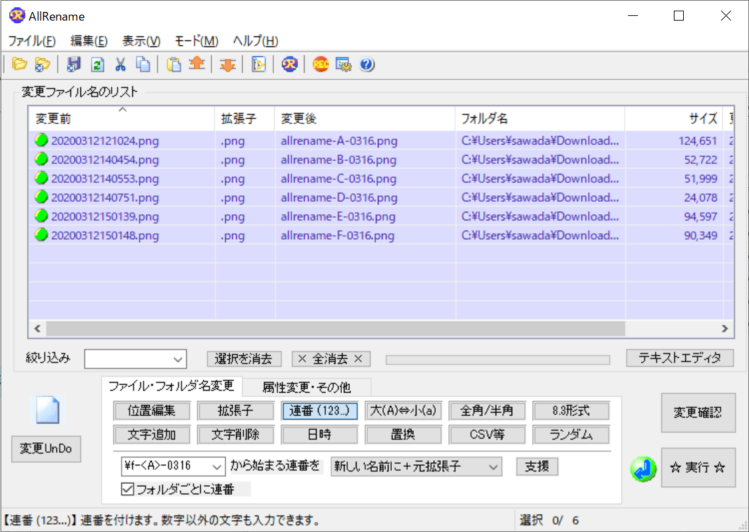
Task: Click the refresh list toolbar icon
Action: click(x=96, y=64)
